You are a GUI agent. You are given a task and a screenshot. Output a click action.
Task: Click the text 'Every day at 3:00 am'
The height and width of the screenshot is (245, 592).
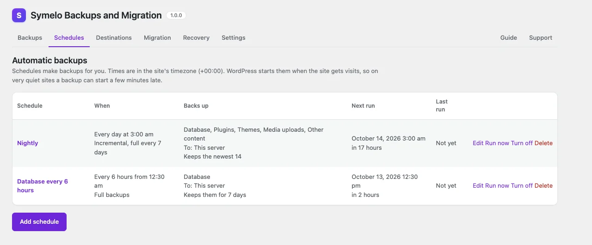[124, 135]
